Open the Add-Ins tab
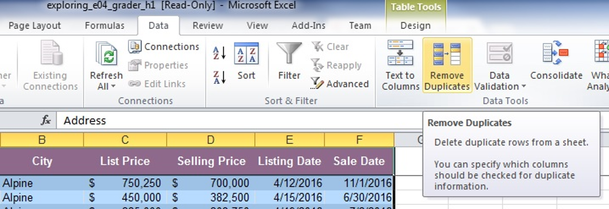The image size is (609, 209). click(x=308, y=26)
